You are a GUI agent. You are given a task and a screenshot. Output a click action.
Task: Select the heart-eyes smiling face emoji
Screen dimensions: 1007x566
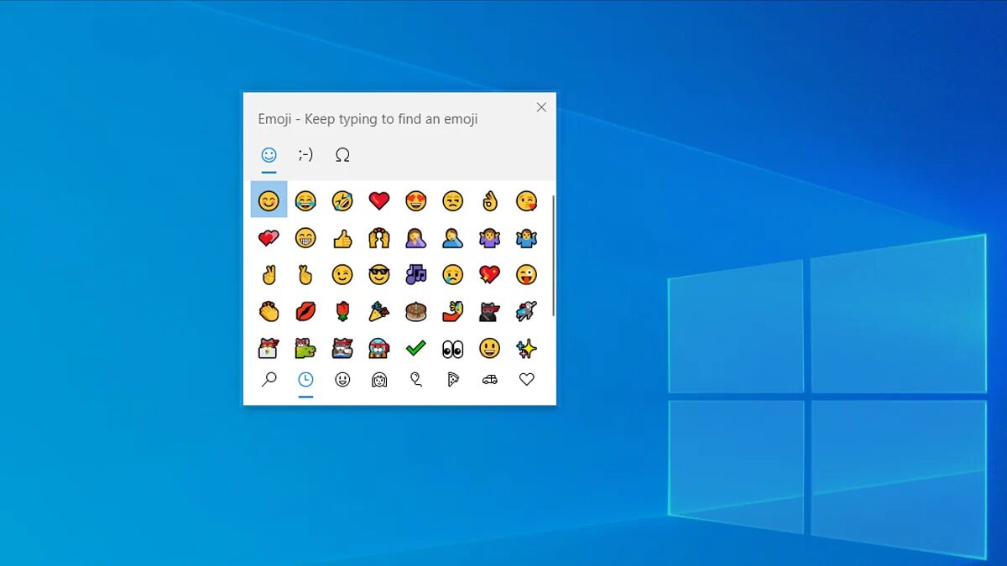(415, 200)
